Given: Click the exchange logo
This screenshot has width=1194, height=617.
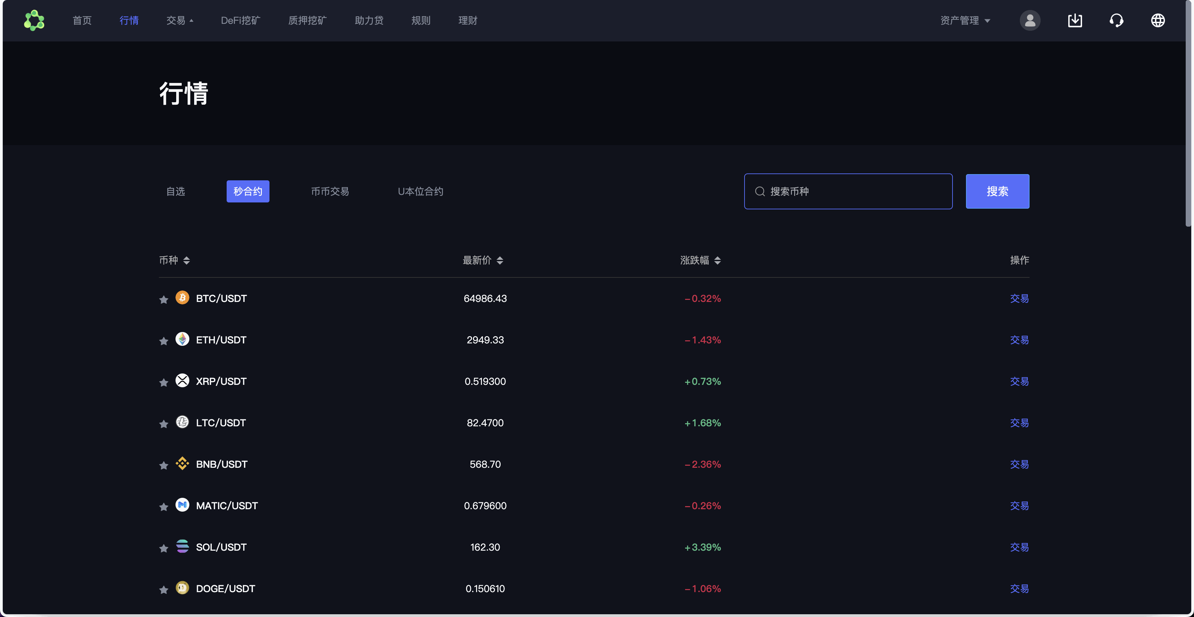Looking at the screenshot, I should click(x=34, y=20).
